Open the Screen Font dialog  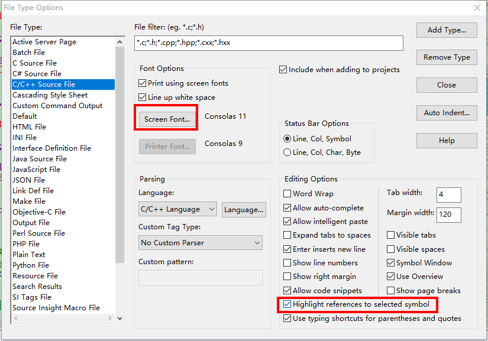pos(167,119)
